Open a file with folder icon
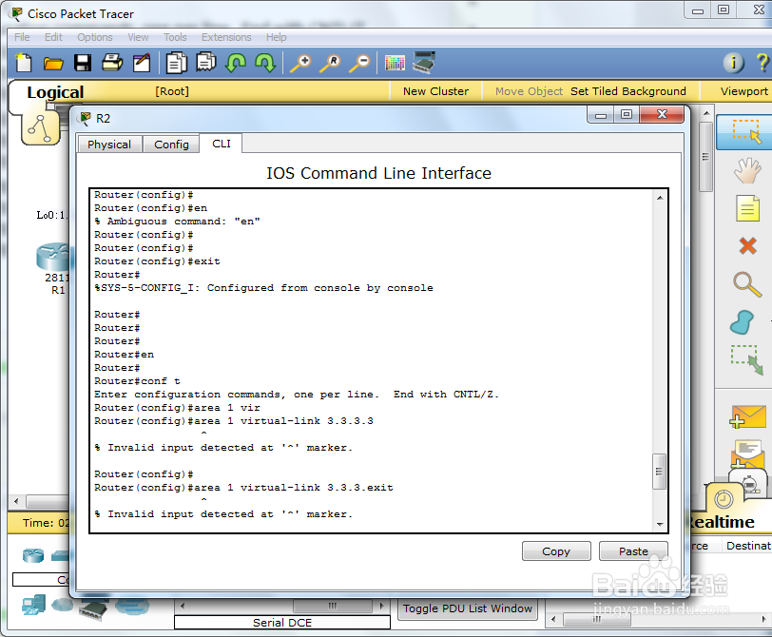Image resolution: width=772 pixels, height=637 pixels. 52,63
